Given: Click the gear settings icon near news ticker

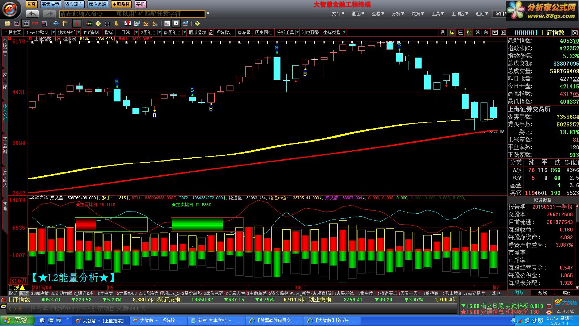Looking at the screenshot, I should (549, 312).
